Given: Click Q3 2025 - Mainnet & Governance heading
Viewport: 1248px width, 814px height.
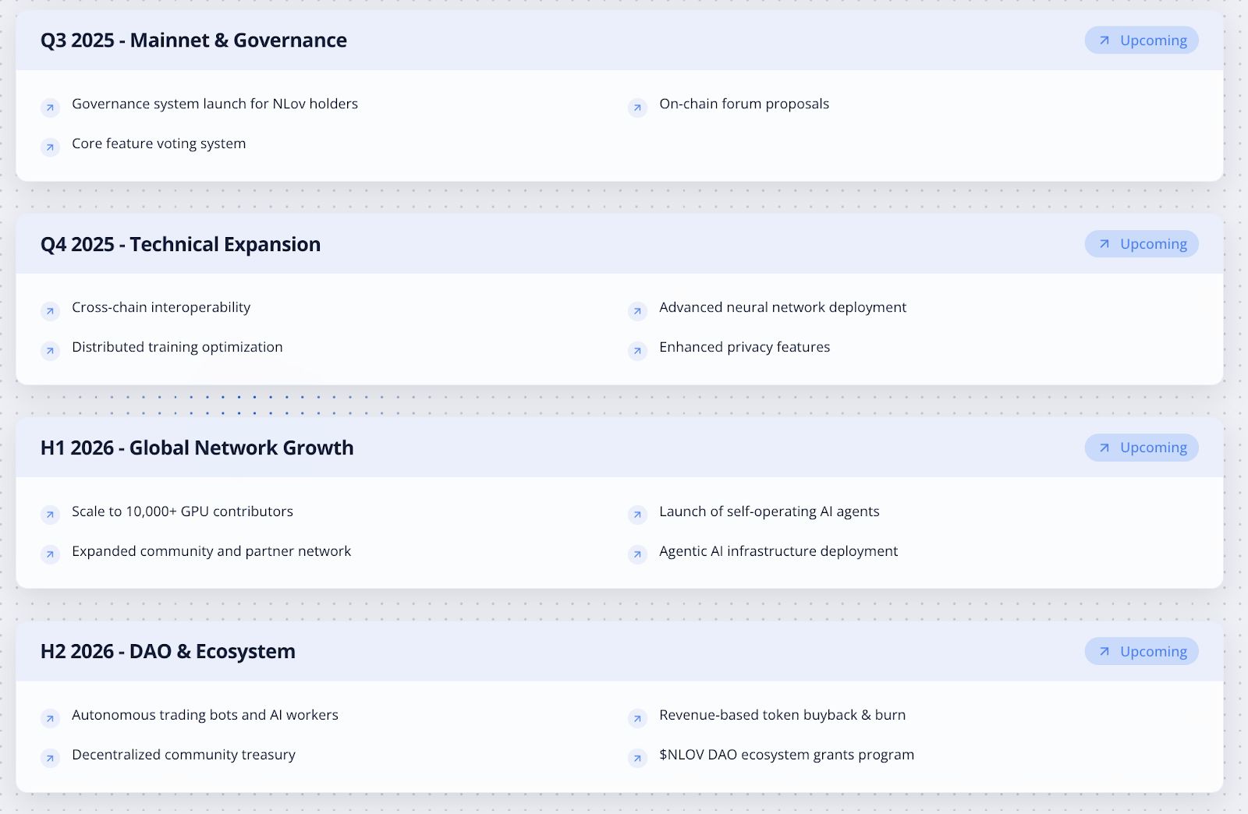Looking at the screenshot, I should (193, 41).
